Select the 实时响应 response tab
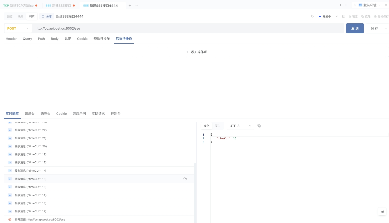The width and height of the screenshot is (389, 223). click(12, 114)
